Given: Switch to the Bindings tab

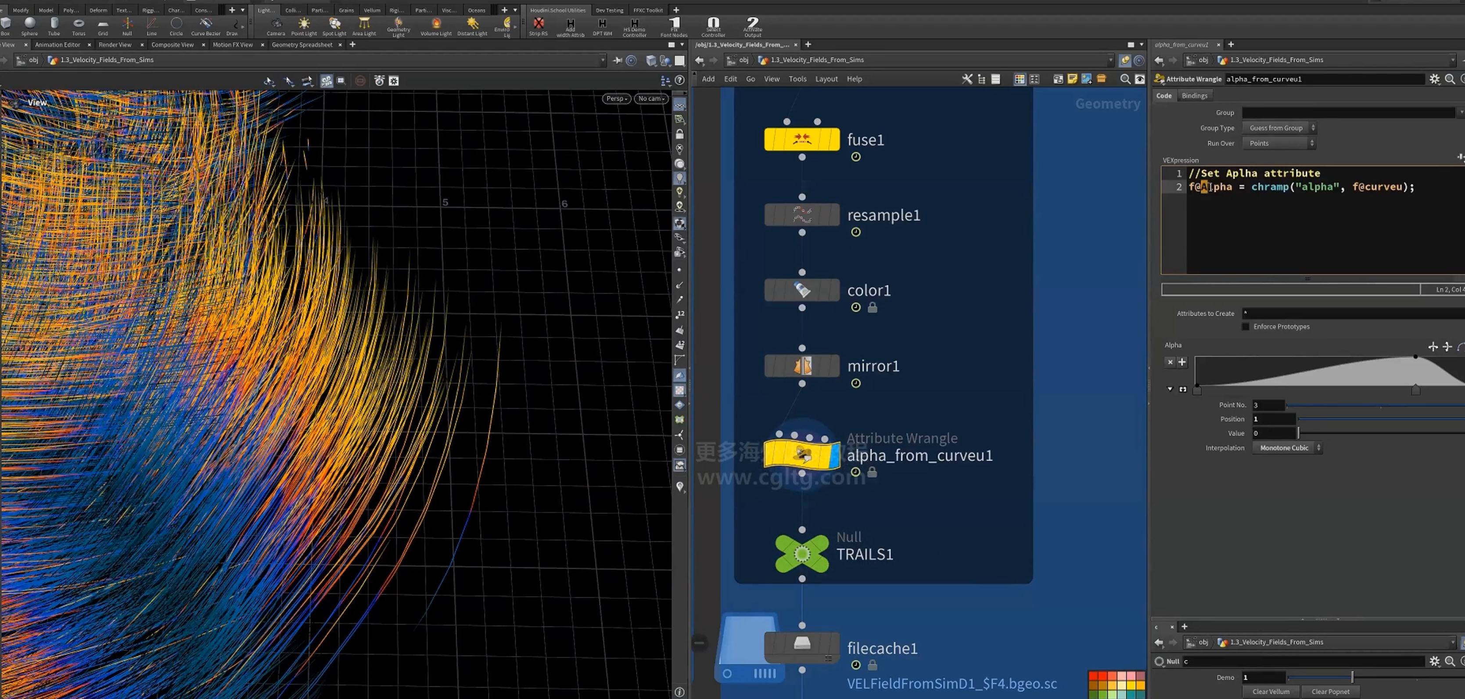Looking at the screenshot, I should [1194, 96].
